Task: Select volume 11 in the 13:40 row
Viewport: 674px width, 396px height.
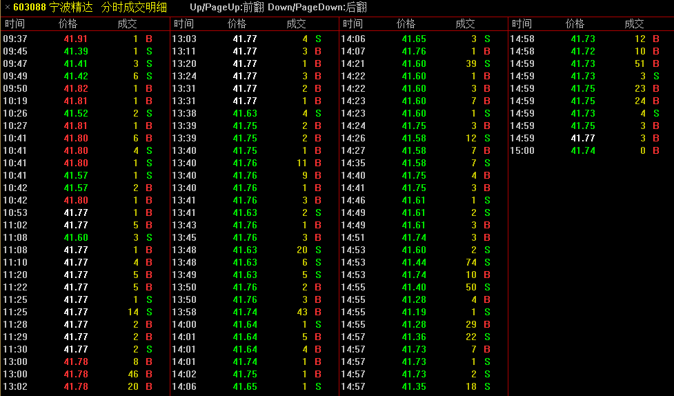Action: pyautogui.click(x=302, y=164)
